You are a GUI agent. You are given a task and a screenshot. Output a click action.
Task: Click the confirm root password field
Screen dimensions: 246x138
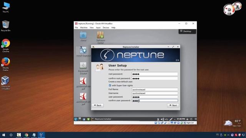155,78
